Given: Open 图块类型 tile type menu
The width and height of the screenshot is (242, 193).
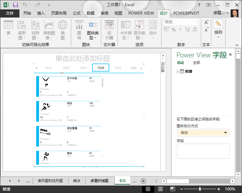Looking at the screenshot, I should pyautogui.click(x=93, y=30).
